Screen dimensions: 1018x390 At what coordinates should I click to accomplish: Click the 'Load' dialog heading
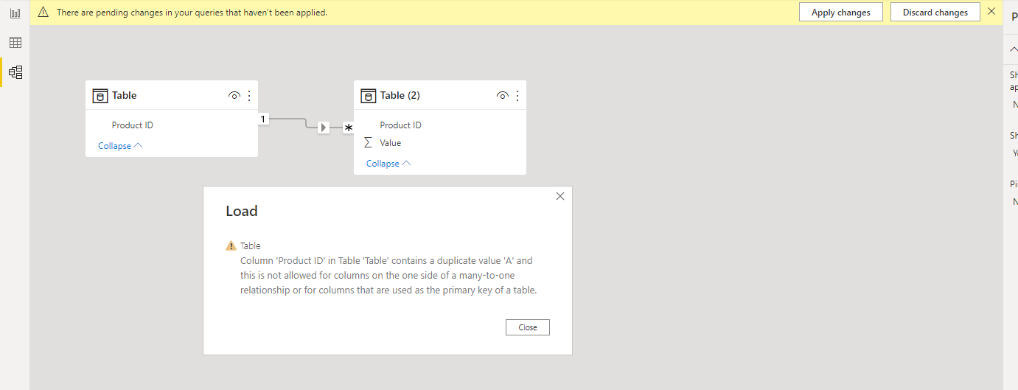point(242,212)
